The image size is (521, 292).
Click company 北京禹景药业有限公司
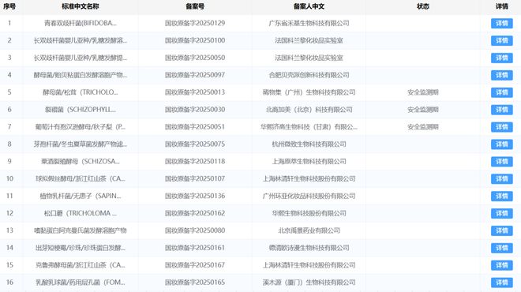tap(309, 230)
